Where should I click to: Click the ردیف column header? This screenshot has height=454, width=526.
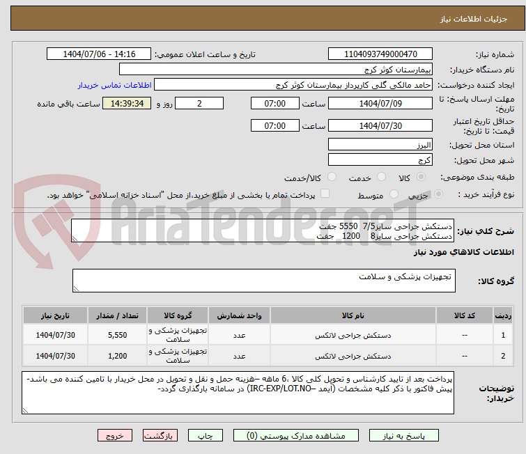[503, 315]
